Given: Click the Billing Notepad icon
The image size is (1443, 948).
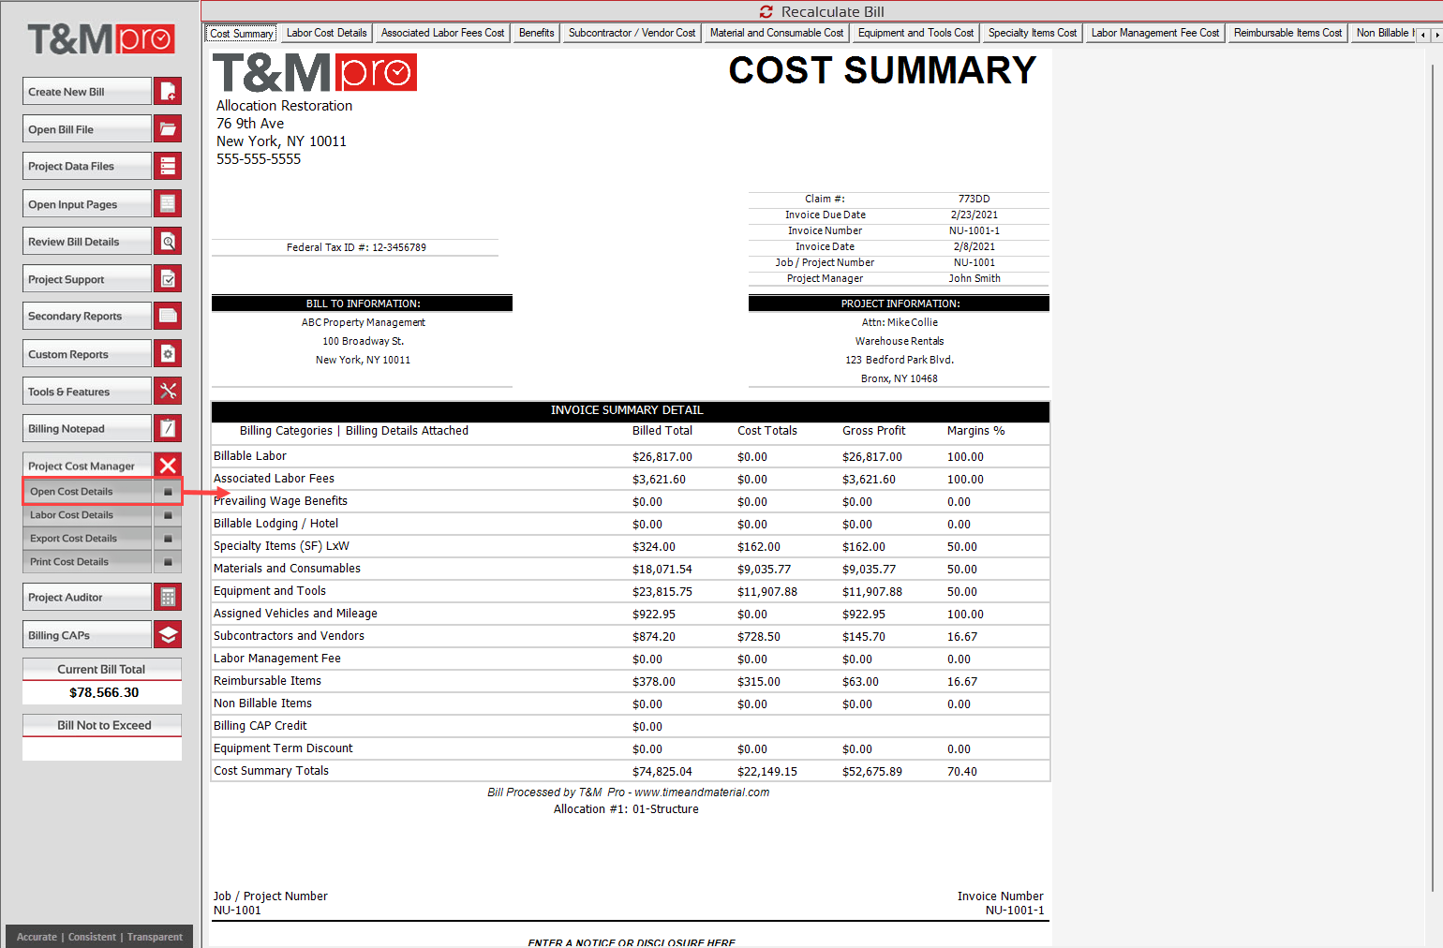Looking at the screenshot, I should pos(168,428).
